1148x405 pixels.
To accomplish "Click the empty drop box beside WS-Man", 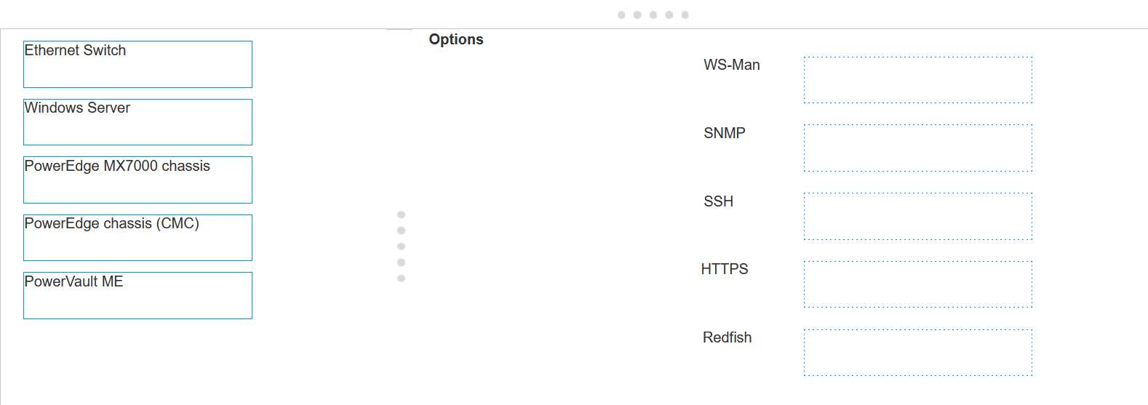I will [917, 80].
